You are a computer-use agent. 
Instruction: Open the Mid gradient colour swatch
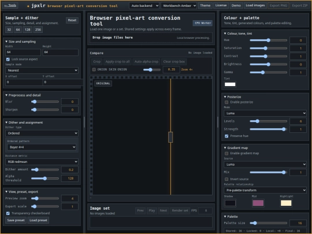pos(258,203)
